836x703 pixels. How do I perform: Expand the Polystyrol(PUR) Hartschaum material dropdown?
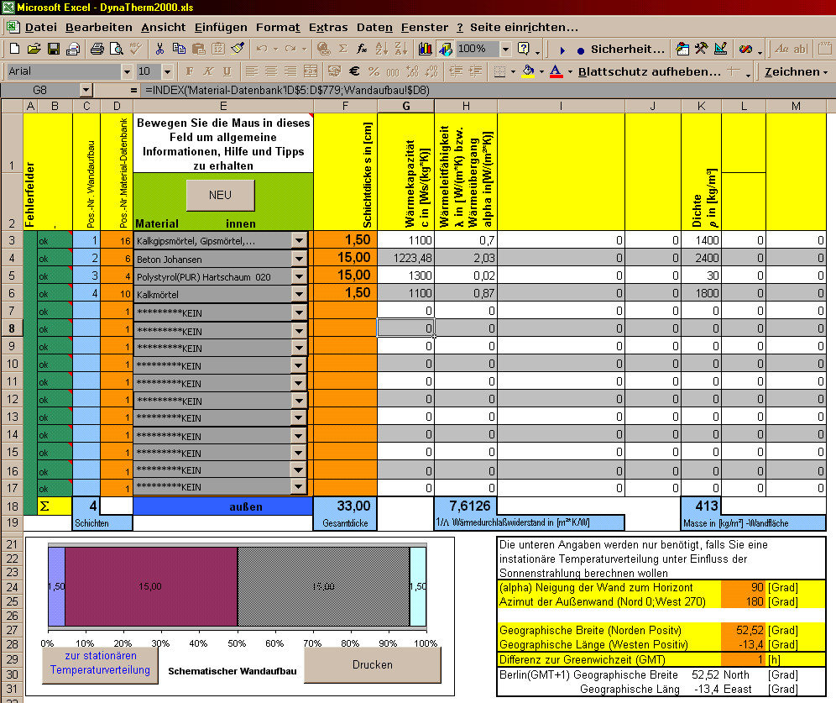click(x=299, y=276)
